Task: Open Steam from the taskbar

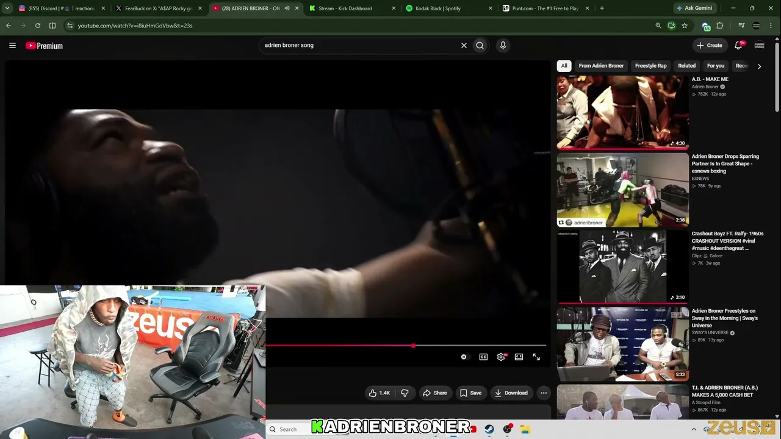Action: click(x=489, y=429)
